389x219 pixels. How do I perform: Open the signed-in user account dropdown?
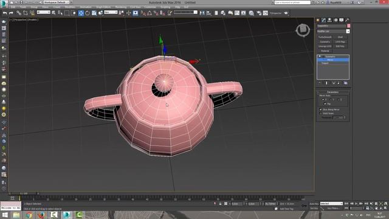(x=337, y=2)
